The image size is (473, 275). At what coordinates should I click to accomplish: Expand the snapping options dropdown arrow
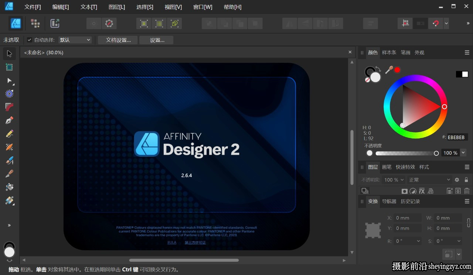pos(446,23)
